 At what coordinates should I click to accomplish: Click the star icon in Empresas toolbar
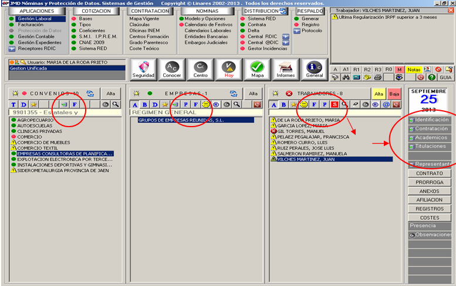(165, 104)
